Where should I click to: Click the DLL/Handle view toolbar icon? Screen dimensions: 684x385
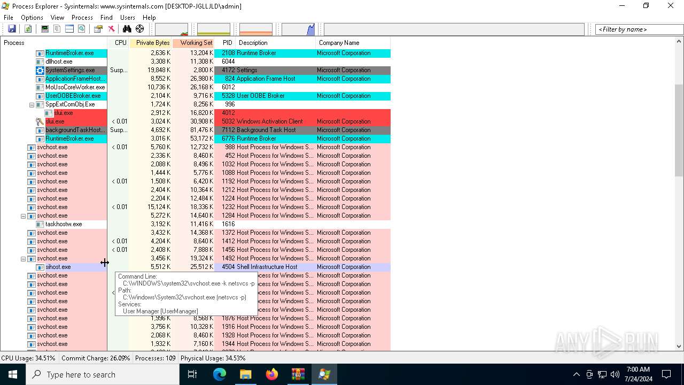[x=82, y=29]
